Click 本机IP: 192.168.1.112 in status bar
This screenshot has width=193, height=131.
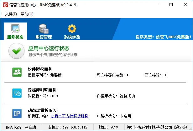pos(68,128)
